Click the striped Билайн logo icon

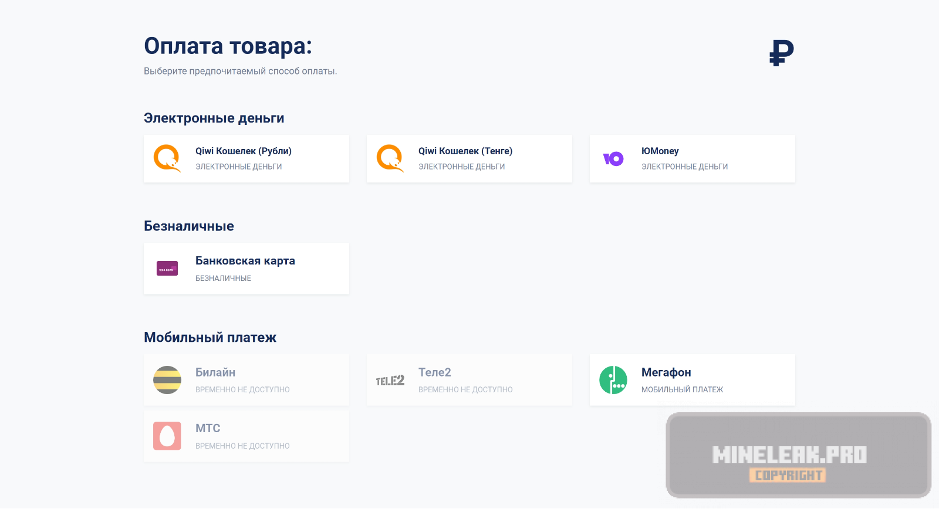167,380
